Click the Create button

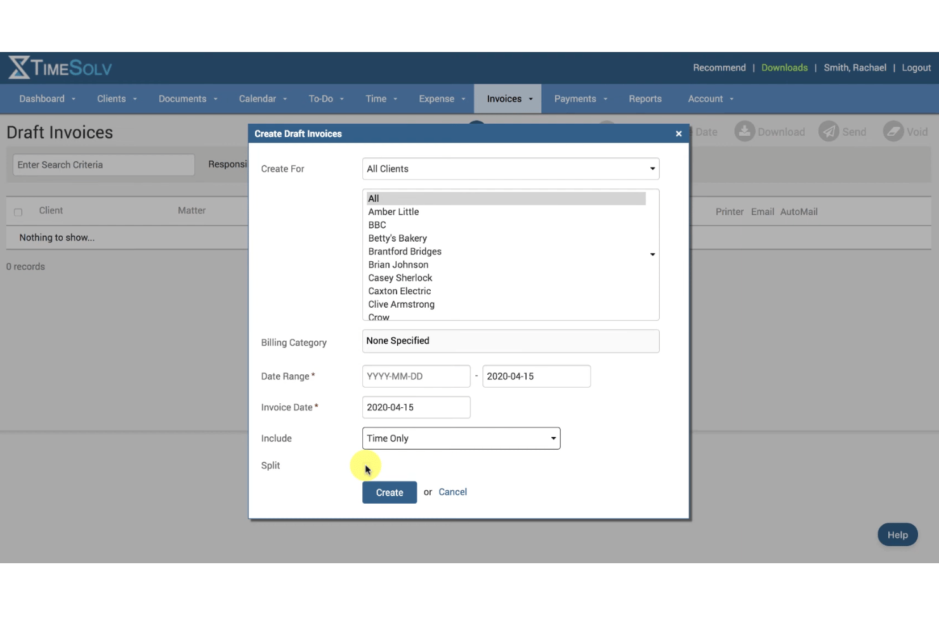coord(390,493)
